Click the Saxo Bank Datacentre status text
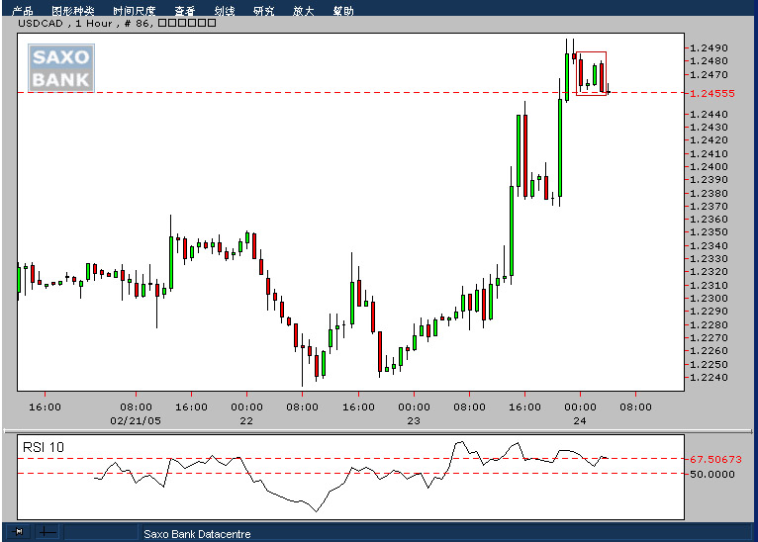Viewport: 758px width, 542px height. click(197, 534)
